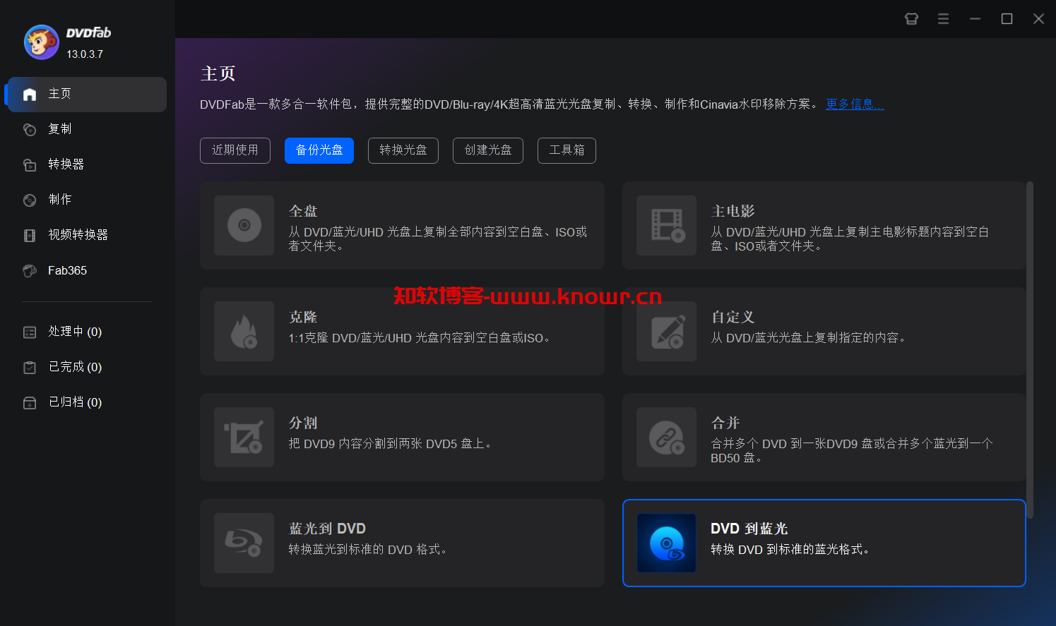Open the 工具箱 tab
1056x626 pixels.
click(566, 150)
